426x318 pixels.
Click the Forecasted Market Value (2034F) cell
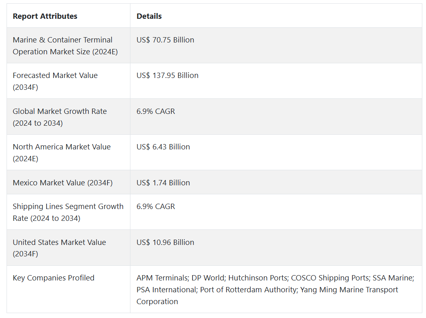[x=55, y=81]
